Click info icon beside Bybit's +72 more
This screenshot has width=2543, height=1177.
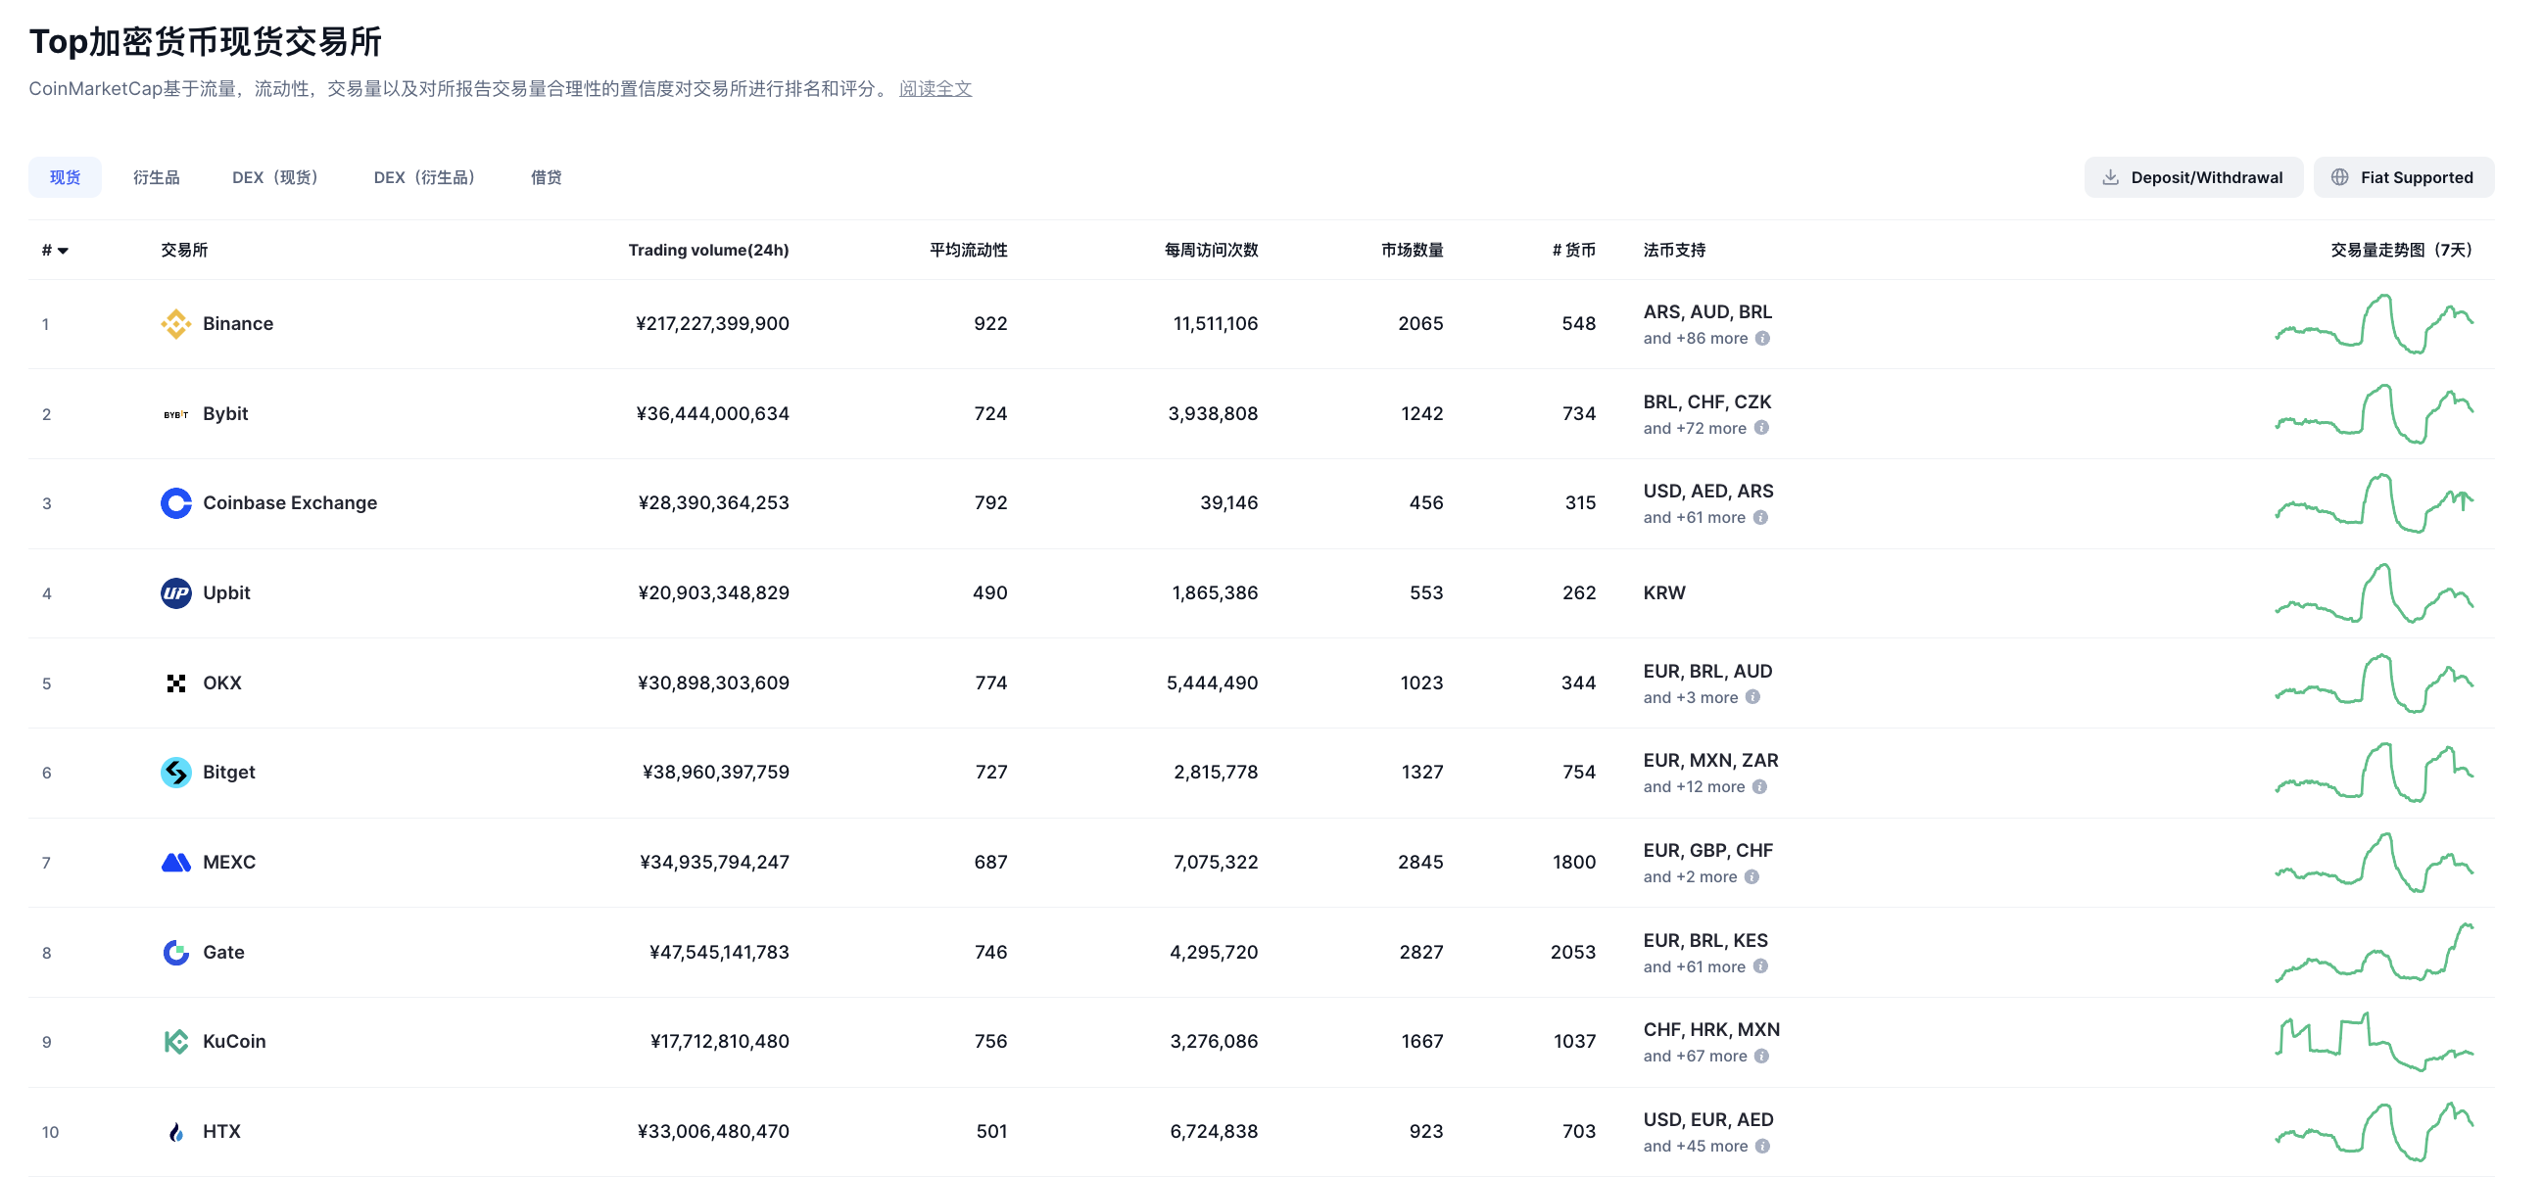point(1761,428)
